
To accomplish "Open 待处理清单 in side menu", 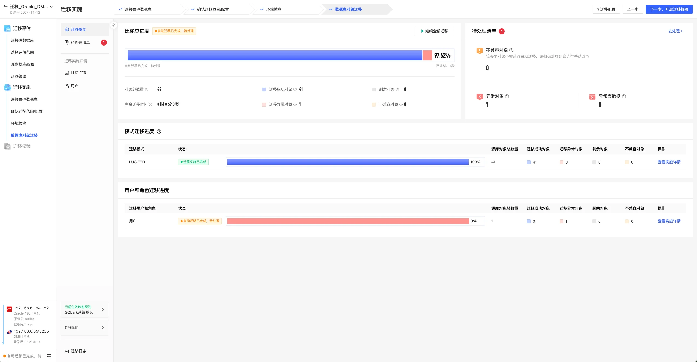I will [x=80, y=43].
